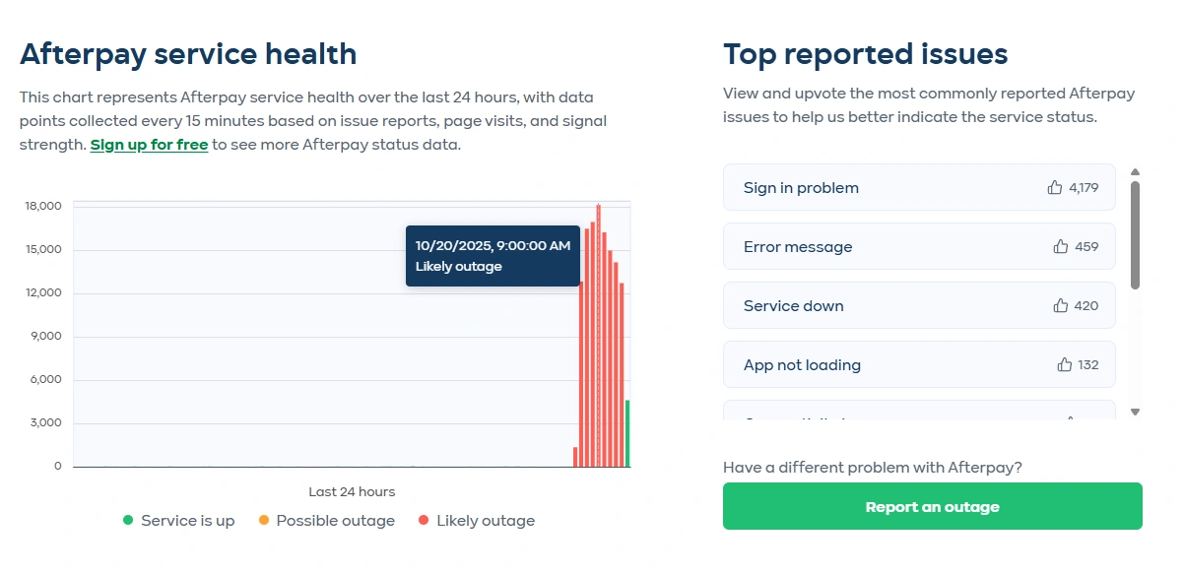Click thumbs-up icon beside App not loading

1065,364
